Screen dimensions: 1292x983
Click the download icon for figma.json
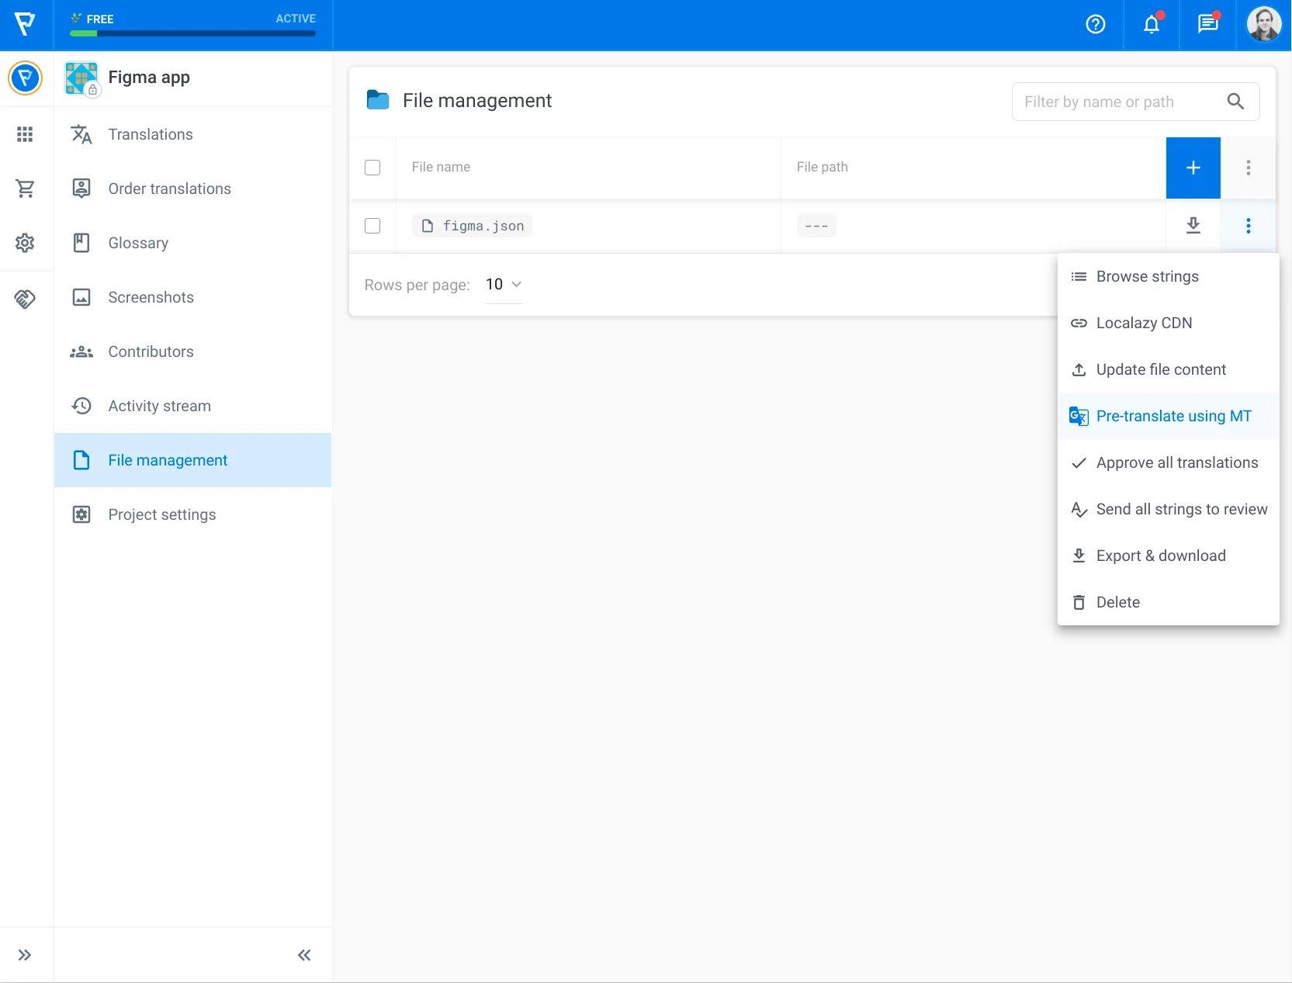pyautogui.click(x=1193, y=226)
